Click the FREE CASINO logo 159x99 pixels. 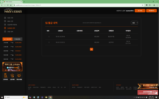(13, 11)
